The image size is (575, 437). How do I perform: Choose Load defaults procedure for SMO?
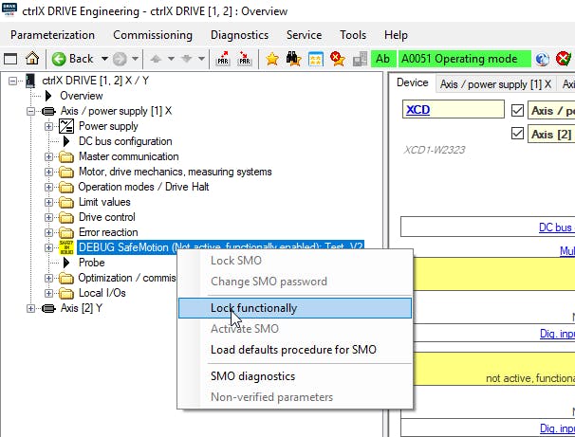tap(293, 350)
